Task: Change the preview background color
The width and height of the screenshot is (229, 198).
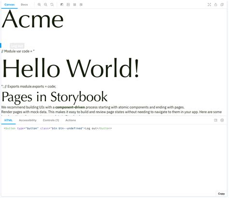Action: (x=62, y=5)
